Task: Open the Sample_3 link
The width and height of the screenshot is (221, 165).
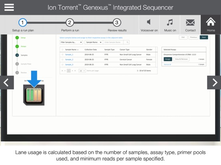Action: pyautogui.click(x=69, y=65)
